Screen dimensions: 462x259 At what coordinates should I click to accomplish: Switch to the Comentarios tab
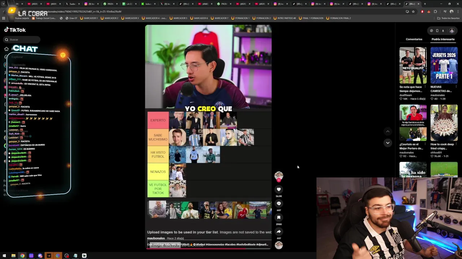pyautogui.click(x=414, y=39)
